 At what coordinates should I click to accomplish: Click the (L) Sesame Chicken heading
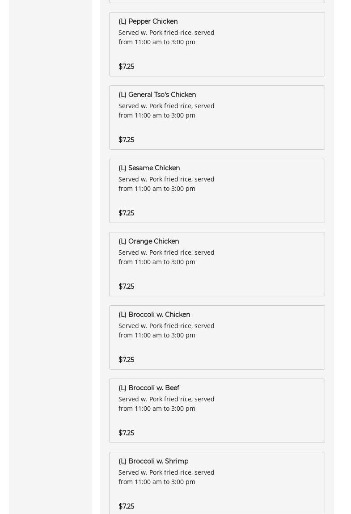point(149,168)
